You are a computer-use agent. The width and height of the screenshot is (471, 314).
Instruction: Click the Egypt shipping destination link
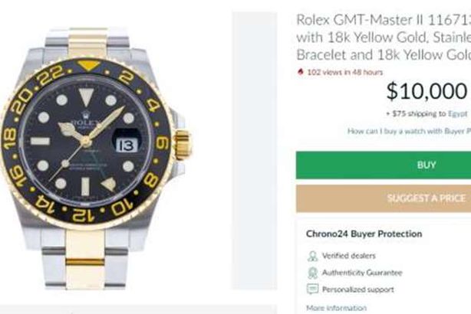point(456,113)
